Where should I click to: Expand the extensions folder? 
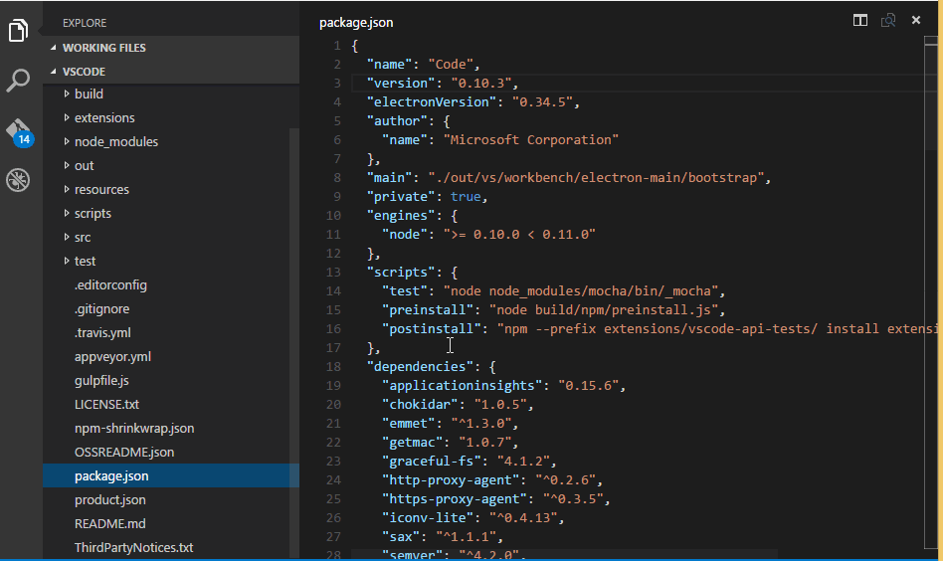[x=104, y=117]
